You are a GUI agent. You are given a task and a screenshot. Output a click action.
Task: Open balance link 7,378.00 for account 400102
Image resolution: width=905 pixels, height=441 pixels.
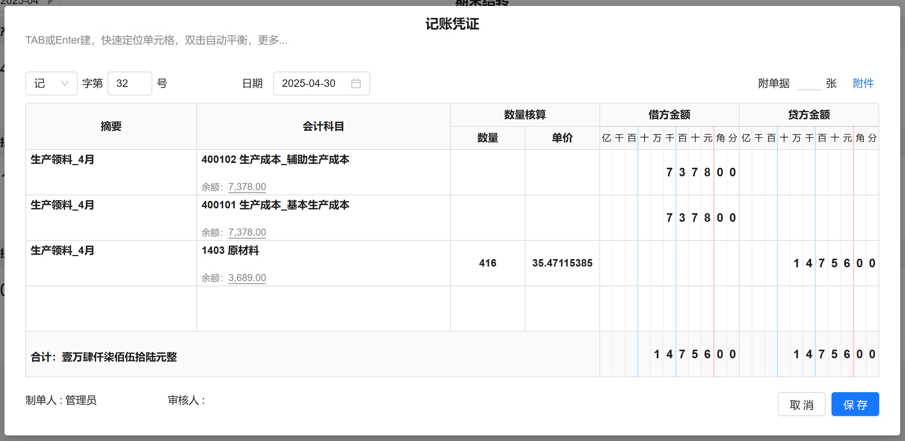pyautogui.click(x=247, y=187)
